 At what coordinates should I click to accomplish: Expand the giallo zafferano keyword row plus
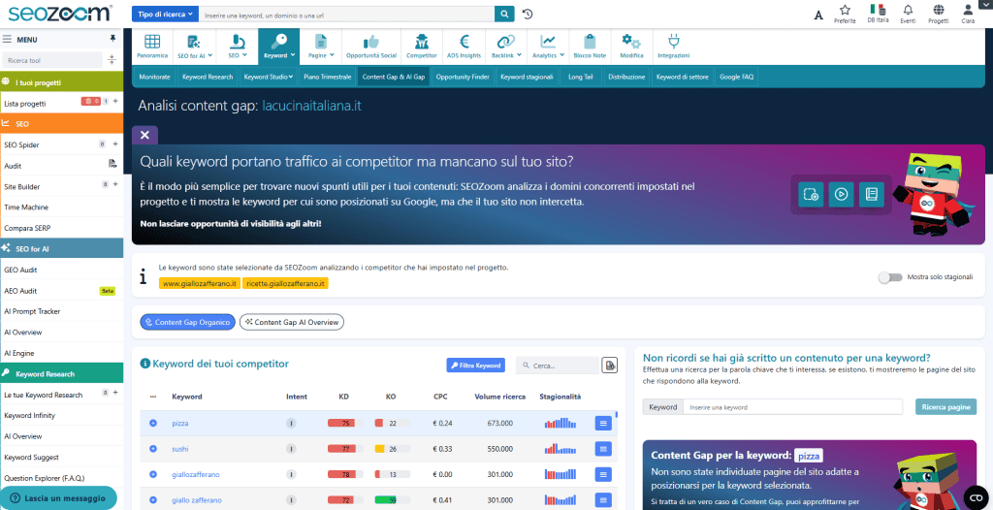tap(152, 500)
